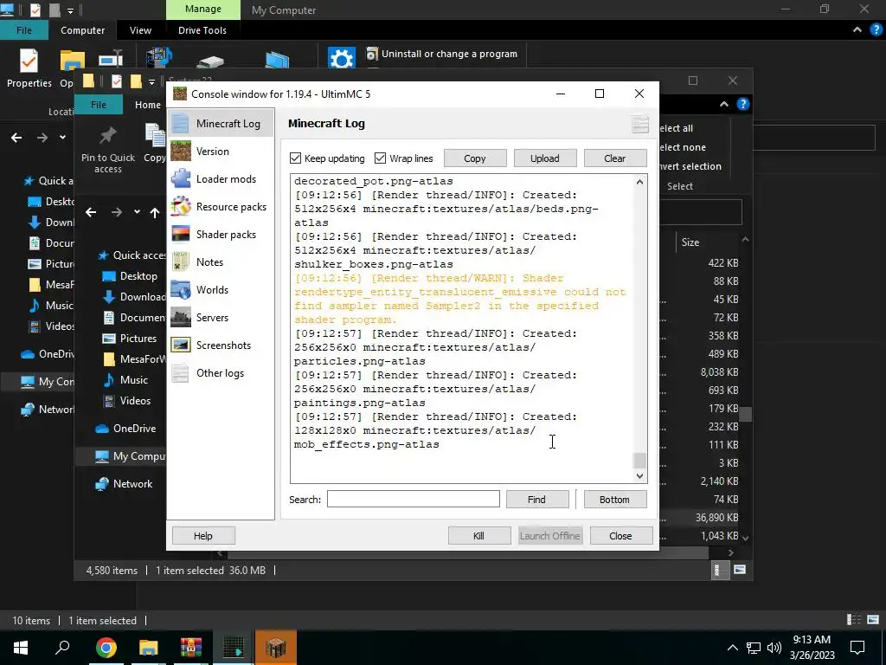This screenshot has width=886, height=665.
Task: Select the Manage contextual tab
Action: pos(202,10)
